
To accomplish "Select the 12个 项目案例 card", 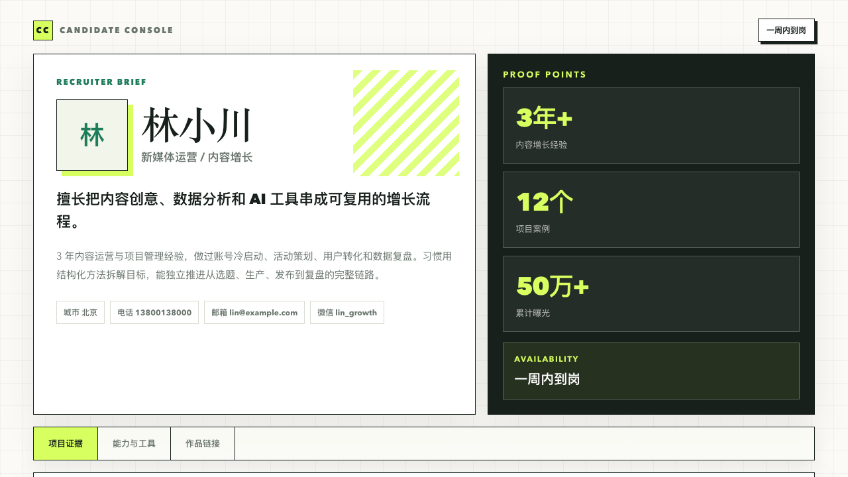I will (651, 209).
